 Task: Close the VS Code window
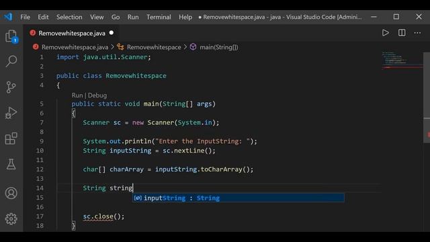419,17
